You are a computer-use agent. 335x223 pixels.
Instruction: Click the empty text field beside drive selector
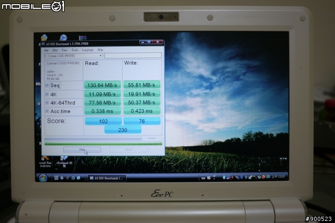133,55
